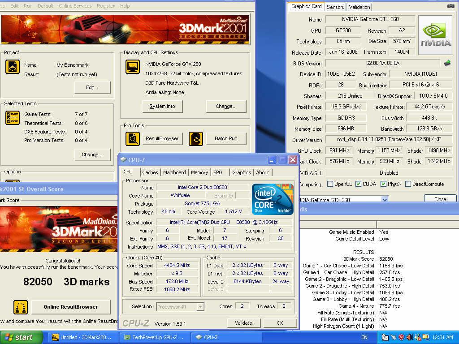The width and height of the screenshot is (459, 344).
Task: Open the SPD tab in CPU-Z
Action: coord(218,172)
